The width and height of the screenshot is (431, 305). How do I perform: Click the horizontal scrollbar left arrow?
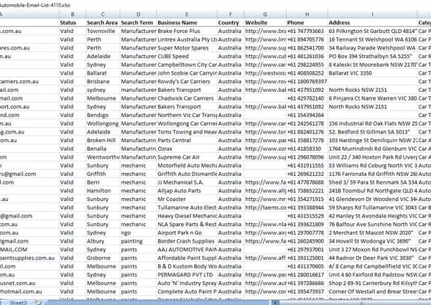tap(274, 303)
